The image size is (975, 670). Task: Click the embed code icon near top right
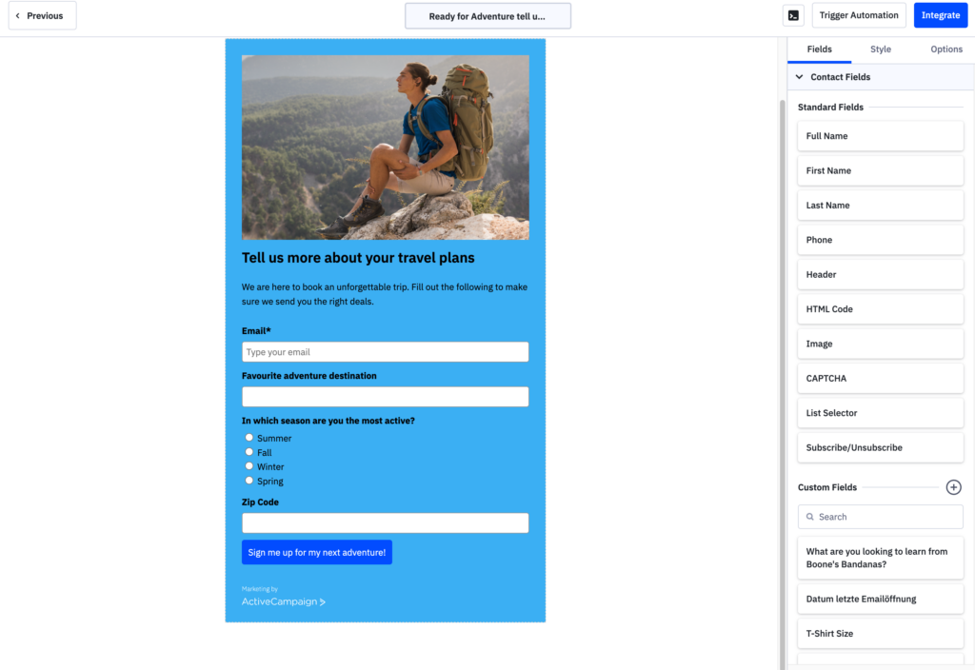pos(794,15)
